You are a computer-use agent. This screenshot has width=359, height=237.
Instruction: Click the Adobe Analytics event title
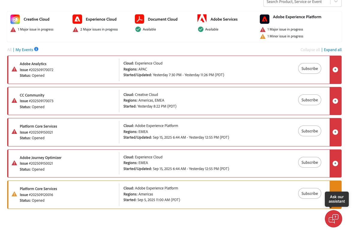[33, 64]
